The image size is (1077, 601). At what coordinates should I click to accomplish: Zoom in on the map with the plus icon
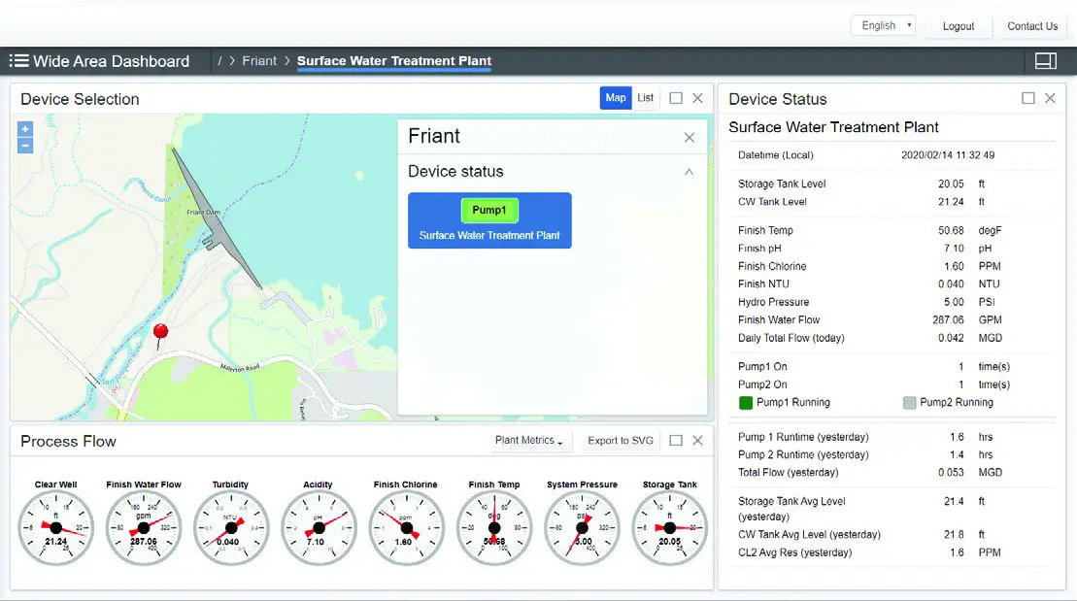click(24, 128)
